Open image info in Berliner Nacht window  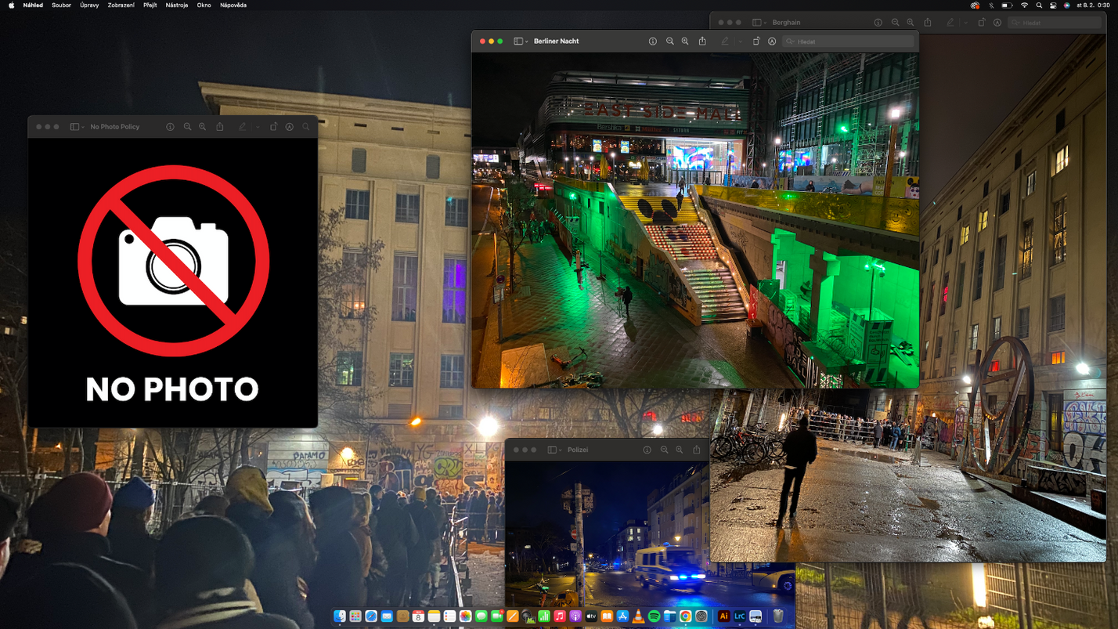[652, 42]
